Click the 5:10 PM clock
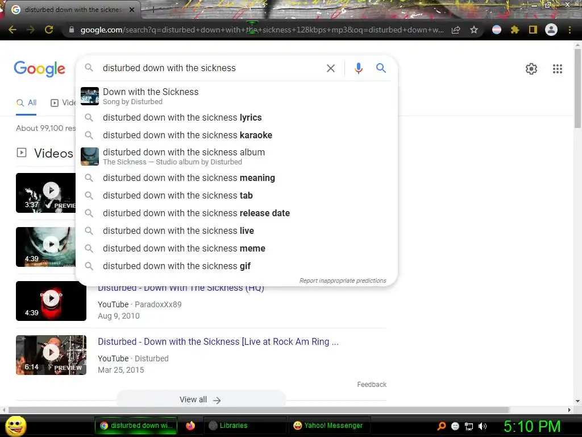Image resolution: width=582 pixels, height=437 pixels. (x=532, y=426)
